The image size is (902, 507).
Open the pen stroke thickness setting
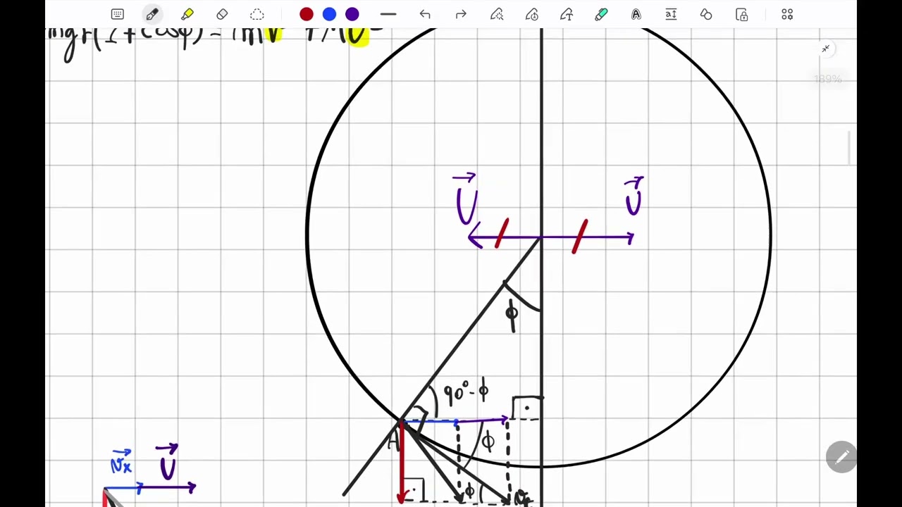coord(388,14)
